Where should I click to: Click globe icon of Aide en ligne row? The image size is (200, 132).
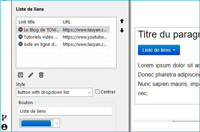click(20, 44)
